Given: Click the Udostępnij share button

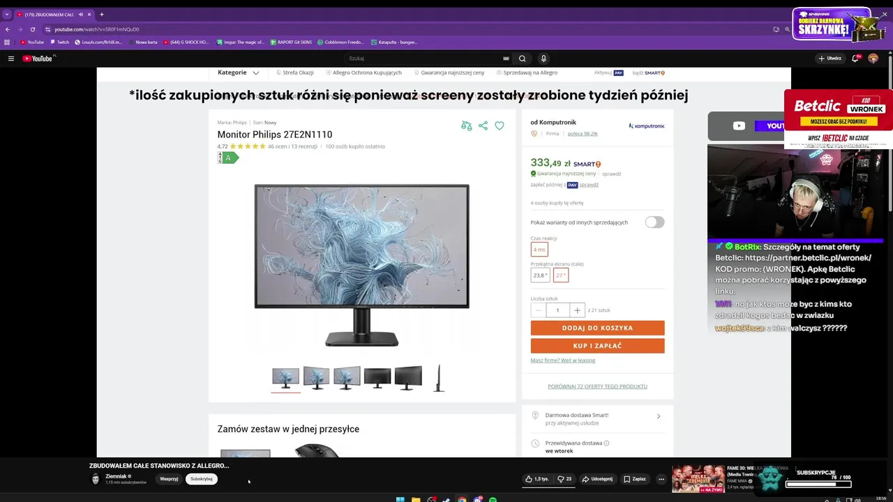Looking at the screenshot, I should point(597,479).
